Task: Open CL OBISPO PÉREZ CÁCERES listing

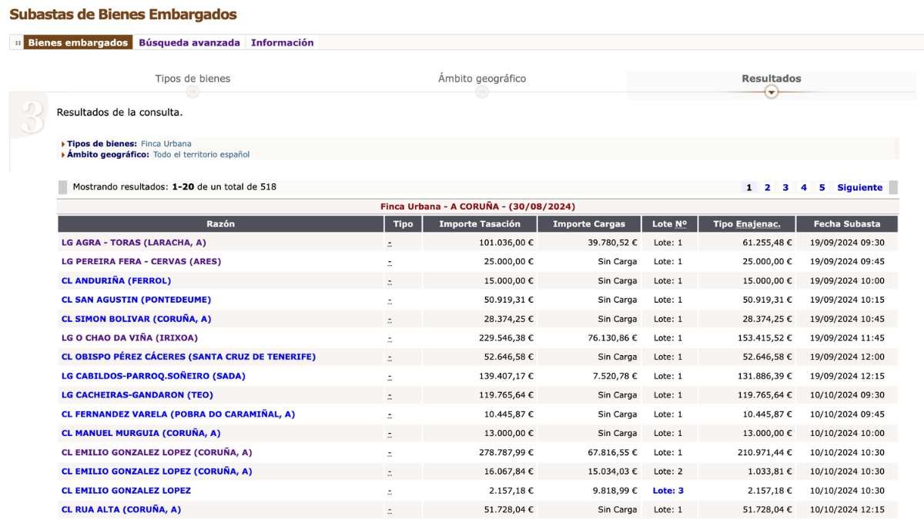Action: click(x=189, y=357)
